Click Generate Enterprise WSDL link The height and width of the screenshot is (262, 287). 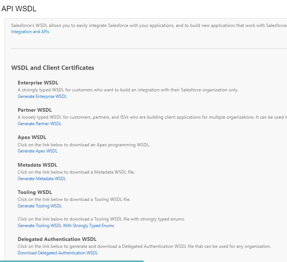click(x=42, y=96)
